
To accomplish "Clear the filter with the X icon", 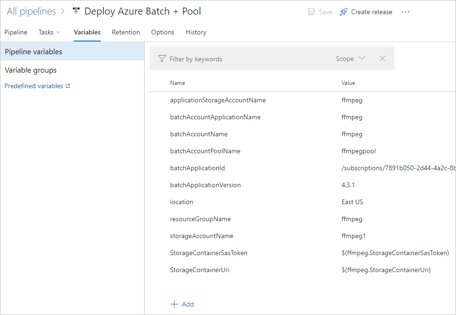I will pyautogui.click(x=383, y=58).
